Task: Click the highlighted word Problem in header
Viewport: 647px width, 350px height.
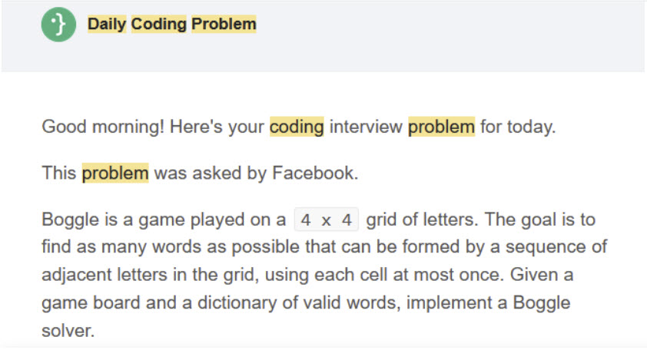Action: [x=224, y=24]
